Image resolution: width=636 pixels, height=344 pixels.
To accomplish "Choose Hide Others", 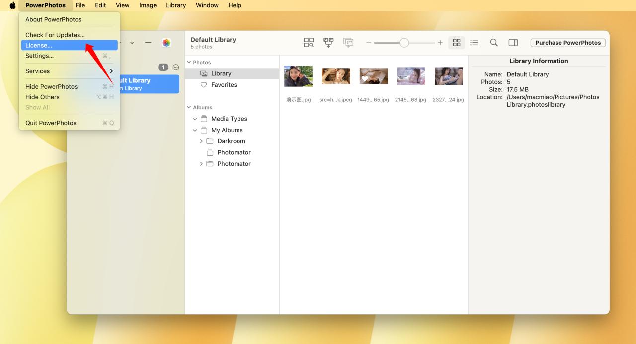I will [69, 97].
